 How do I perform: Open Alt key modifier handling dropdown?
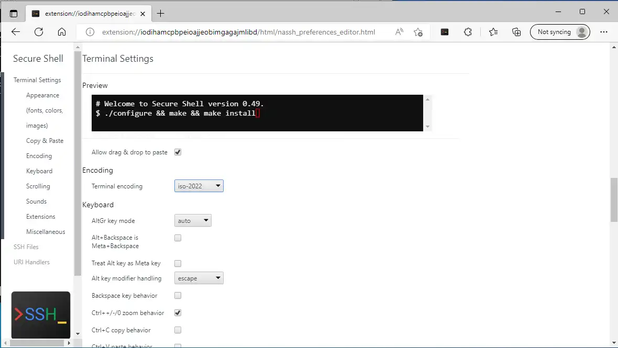click(198, 278)
